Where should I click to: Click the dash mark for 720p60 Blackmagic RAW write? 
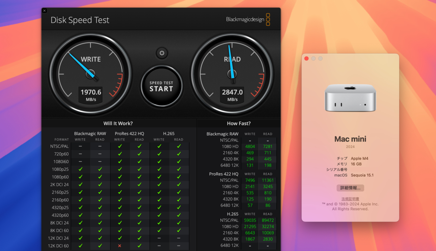tap(80, 154)
